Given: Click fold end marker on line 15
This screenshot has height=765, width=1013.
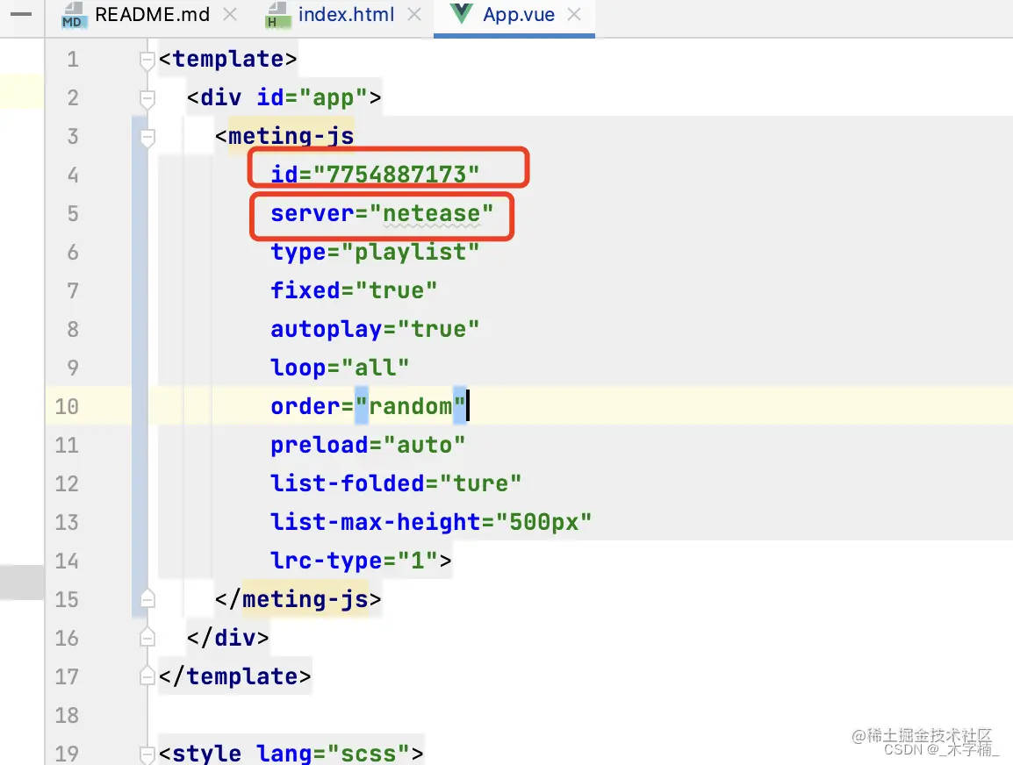Looking at the screenshot, I should 147,598.
